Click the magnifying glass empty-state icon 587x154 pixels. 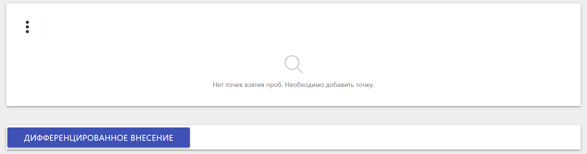[x=293, y=64]
